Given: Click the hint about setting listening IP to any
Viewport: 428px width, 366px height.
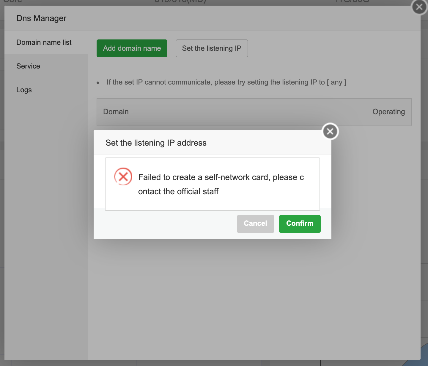Looking at the screenshot, I should [x=226, y=82].
